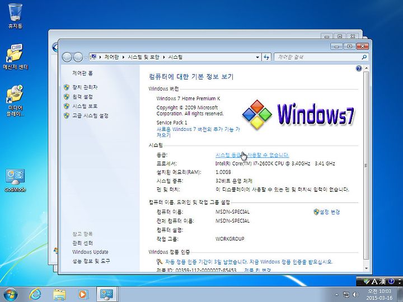This screenshot has width=403, height=302.
Task: Open 관리 센터 in the sidebar
Action: point(82,243)
